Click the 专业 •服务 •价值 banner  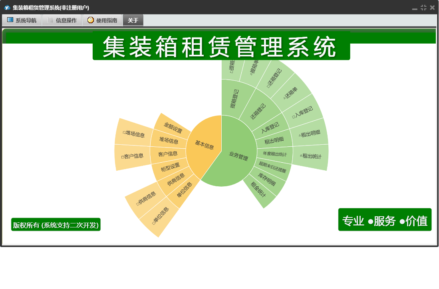(x=385, y=220)
